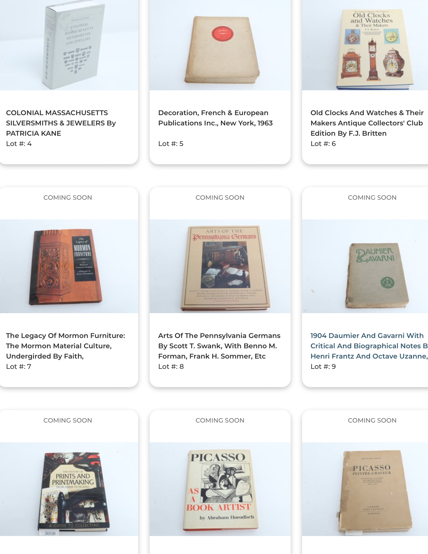Click Coming Soon label above Daumier lot

click(372, 197)
